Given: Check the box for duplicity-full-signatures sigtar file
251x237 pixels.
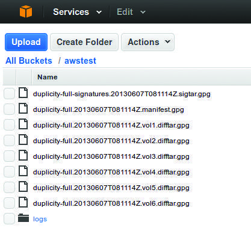Looking at the screenshot, I should (9, 93).
